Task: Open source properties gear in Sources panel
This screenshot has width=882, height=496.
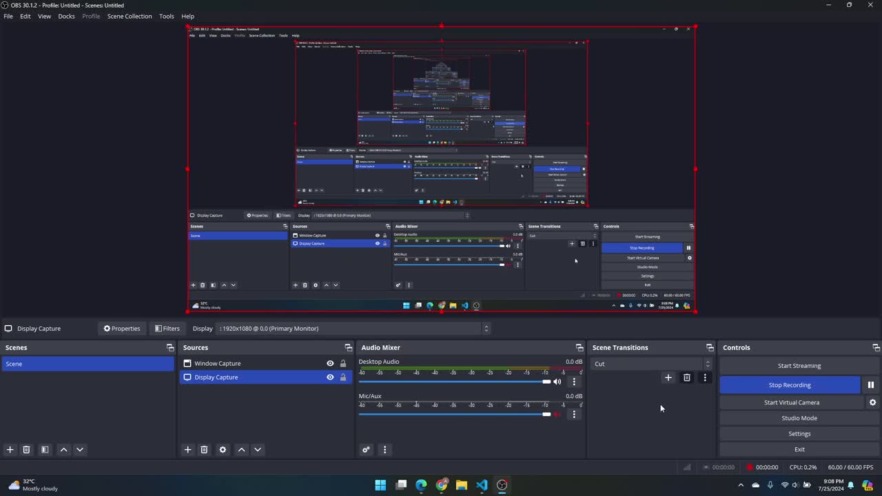Action: [x=223, y=450]
